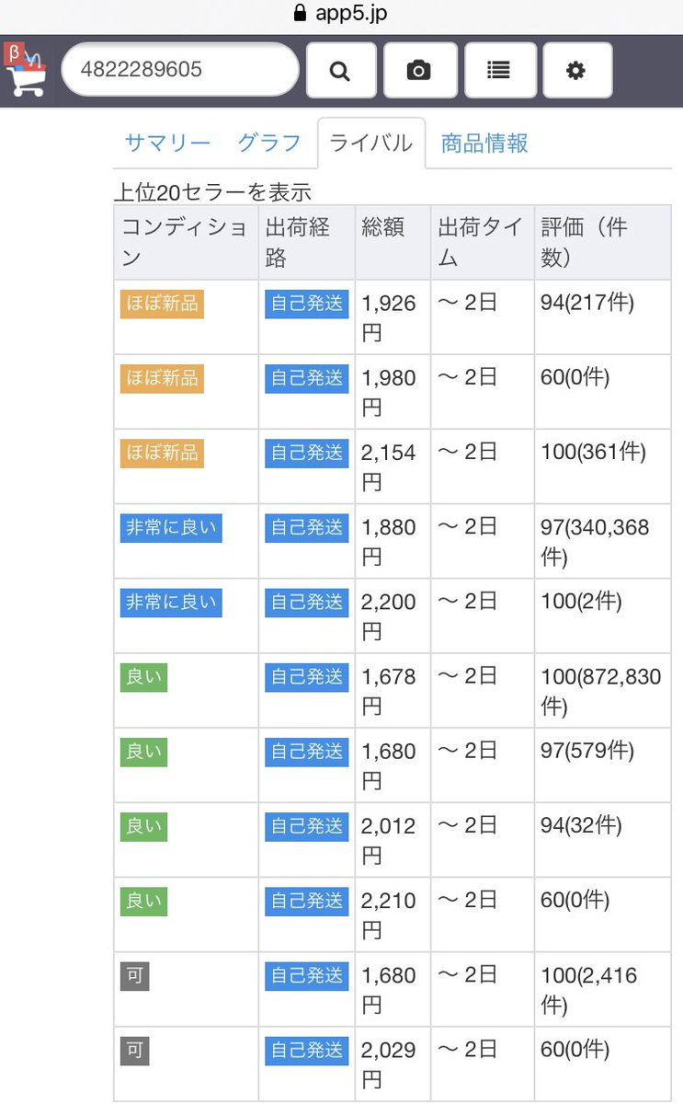Select the ライバル tab
Screen dimensions: 683x1104
tap(370, 144)
